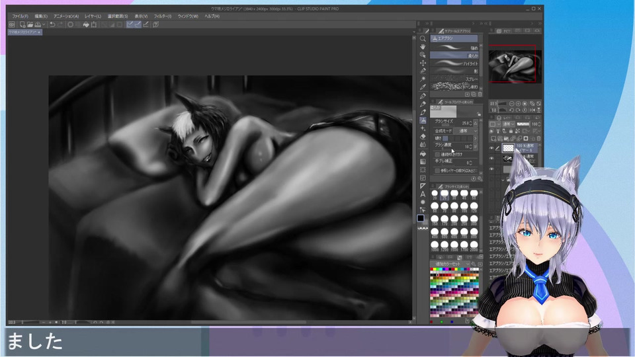Image resolution: width=635 pixels, height=357 pixels.
Task: Click Clear (sun-shaped) icon in command bar
Action: tap(71, 24)
